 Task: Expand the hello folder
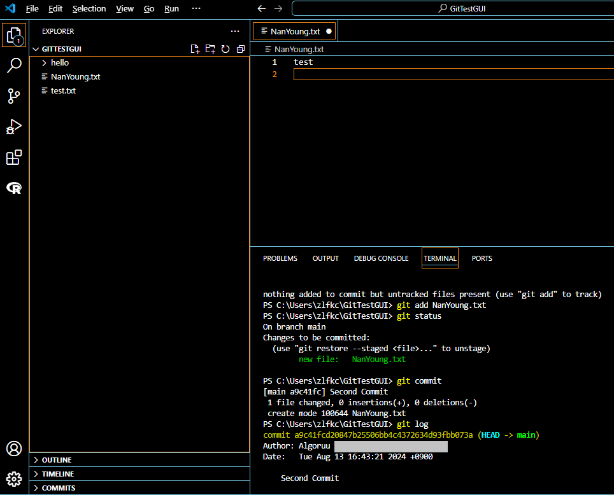pyautogui.click(x=139, y=62)
